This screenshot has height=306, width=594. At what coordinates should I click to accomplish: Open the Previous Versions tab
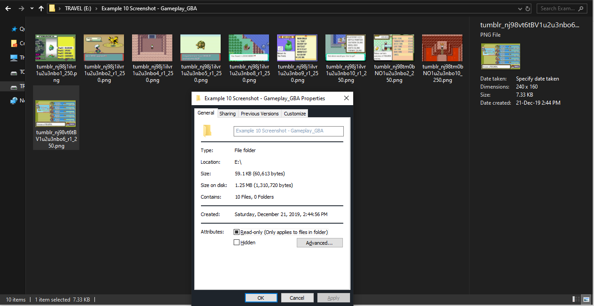point(260,114)
